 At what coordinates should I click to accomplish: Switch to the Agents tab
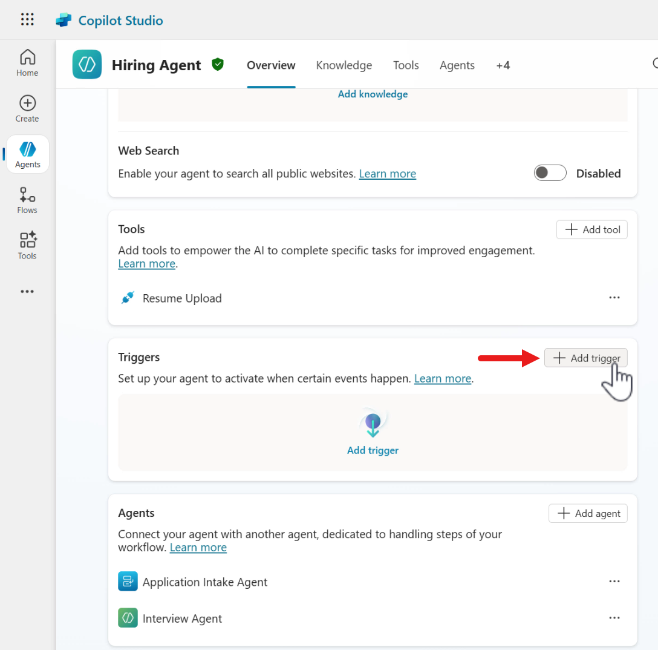457,65
